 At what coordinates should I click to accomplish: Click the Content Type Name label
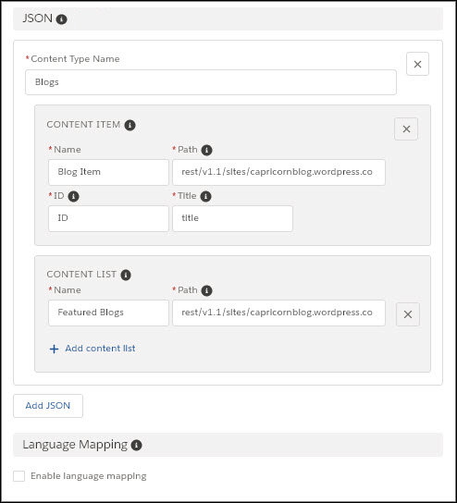(75, 59)
